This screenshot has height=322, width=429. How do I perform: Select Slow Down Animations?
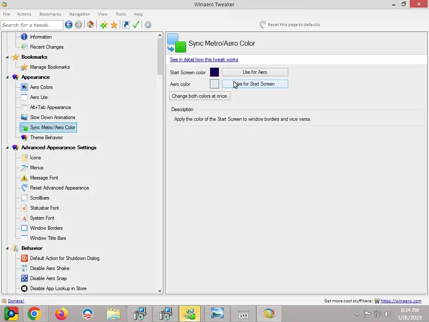pyautogui.click(x=52, y=117)
